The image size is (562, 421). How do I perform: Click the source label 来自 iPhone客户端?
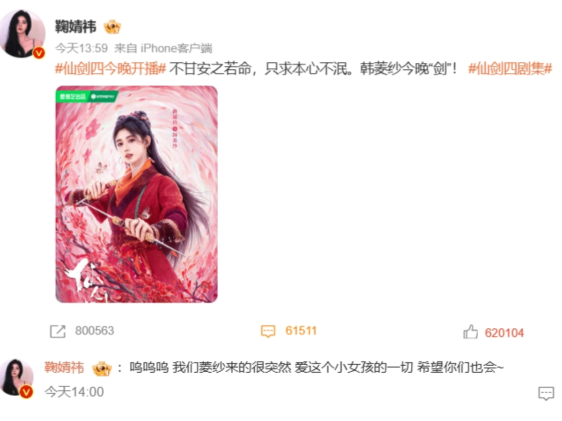(163, 48)
